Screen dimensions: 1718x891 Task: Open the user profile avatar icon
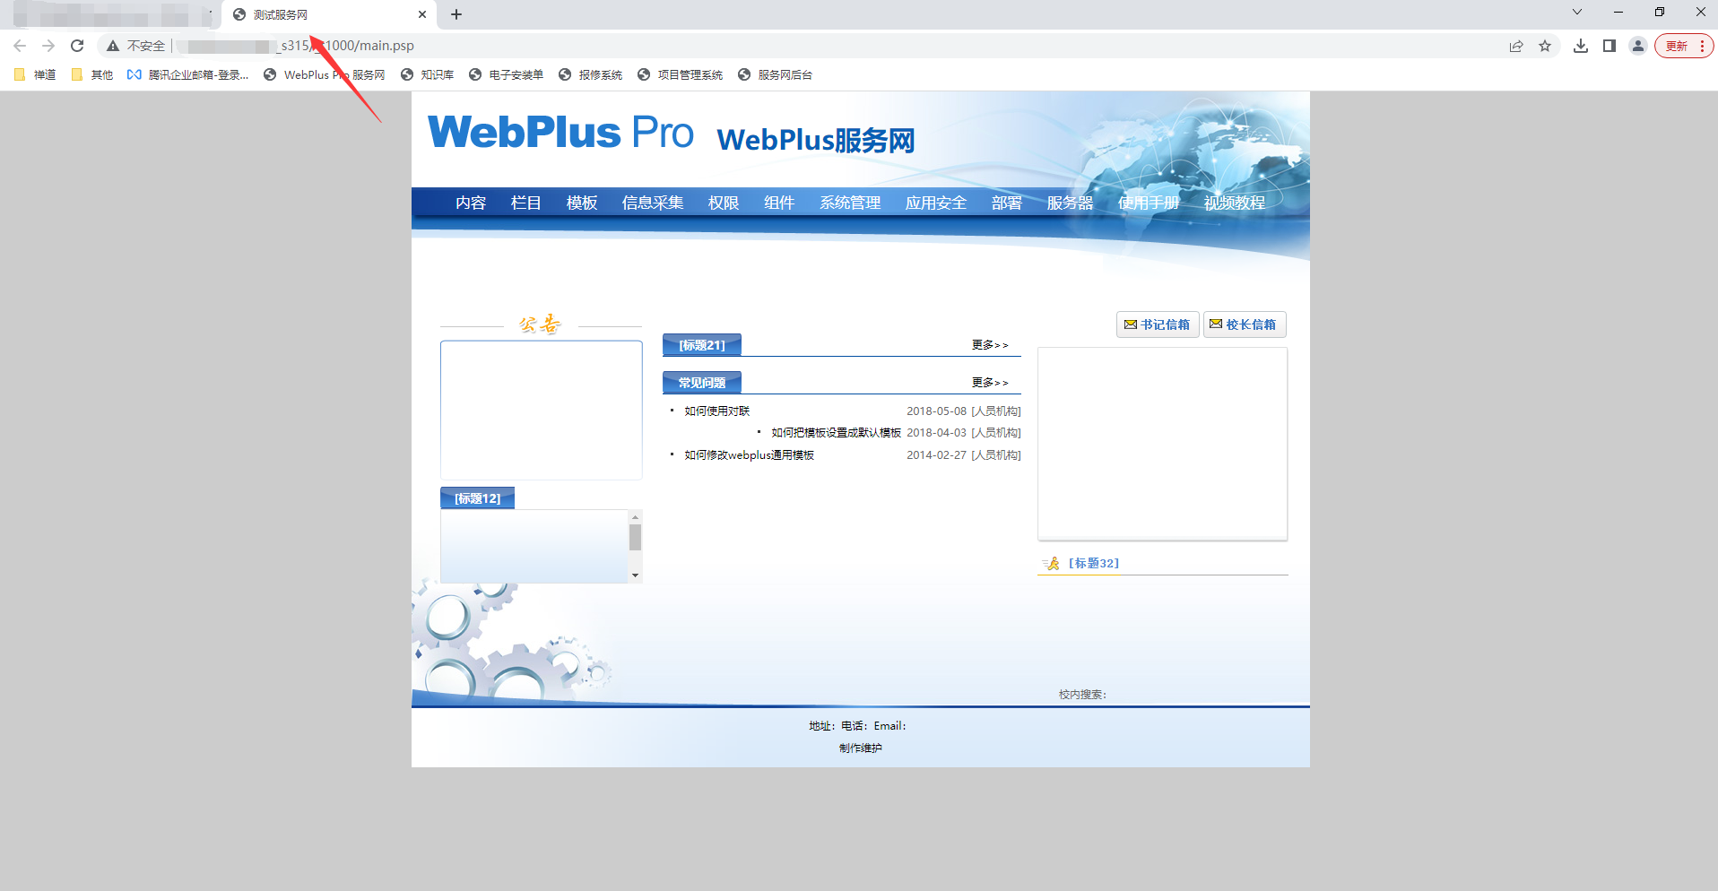[x=1638, y=46]
